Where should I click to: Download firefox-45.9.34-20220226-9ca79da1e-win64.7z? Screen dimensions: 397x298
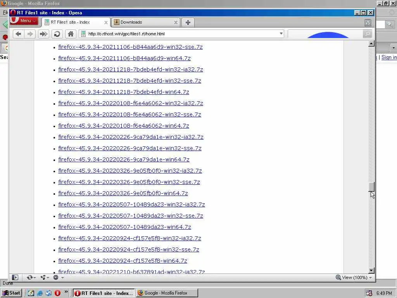click(x=124, y=159)
